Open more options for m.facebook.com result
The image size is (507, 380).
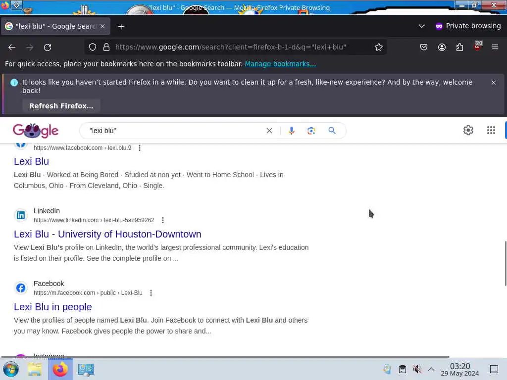pyautogui.click(x=151, y=293)
